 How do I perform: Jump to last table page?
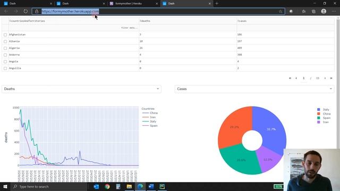[331, 78]
